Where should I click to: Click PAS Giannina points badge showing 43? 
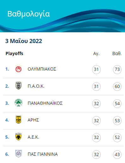click(x=117, y=154)
